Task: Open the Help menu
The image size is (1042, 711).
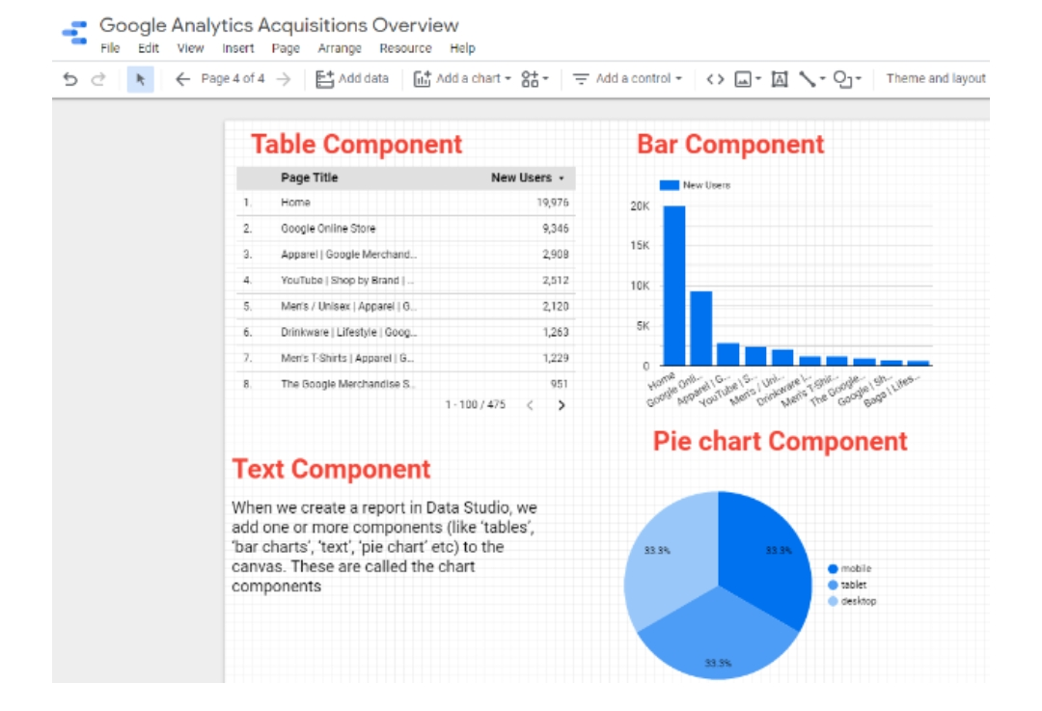Action: pos(462,48)
